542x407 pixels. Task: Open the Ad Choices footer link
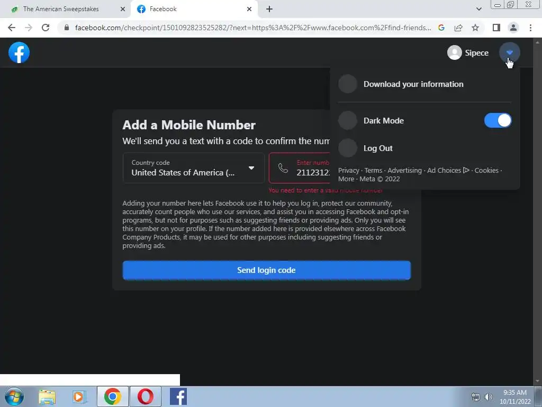[x=448, y=170]
